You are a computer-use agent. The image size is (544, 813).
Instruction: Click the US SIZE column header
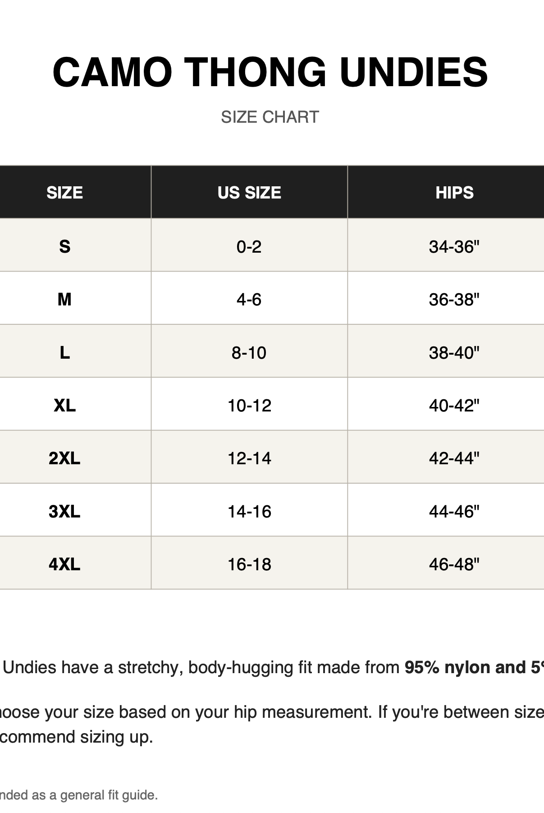249,193
